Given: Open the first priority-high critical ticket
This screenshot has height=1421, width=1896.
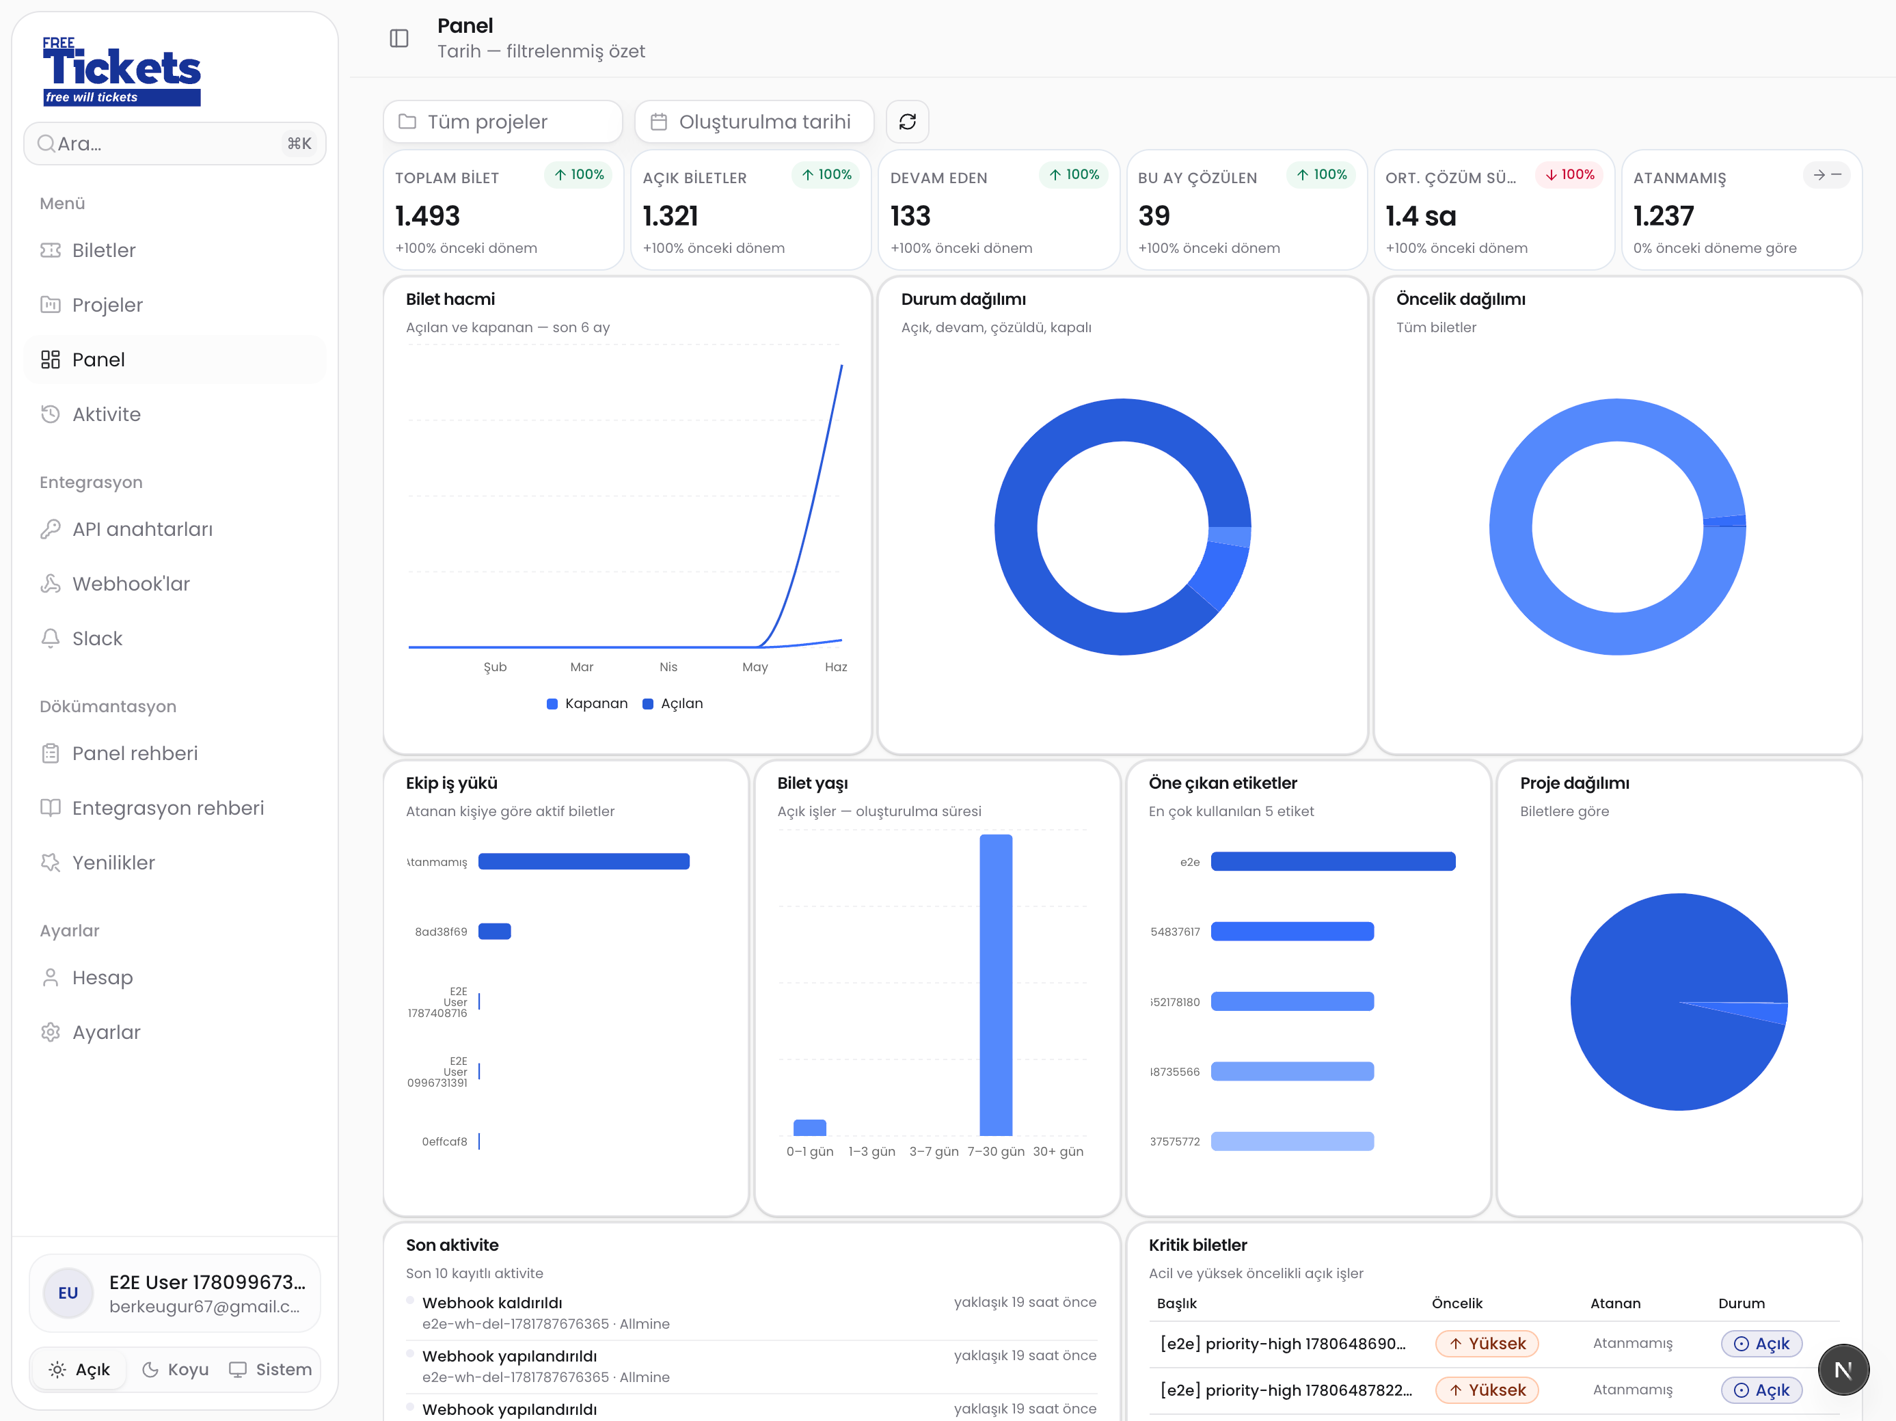Looking at the screenshot, I should point(1282,1344).
